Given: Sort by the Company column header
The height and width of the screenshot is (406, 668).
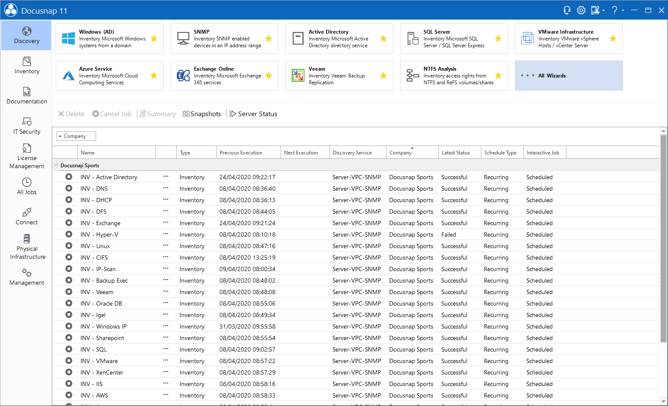Looking at the screenshot, I should click(x=412, y=152).
